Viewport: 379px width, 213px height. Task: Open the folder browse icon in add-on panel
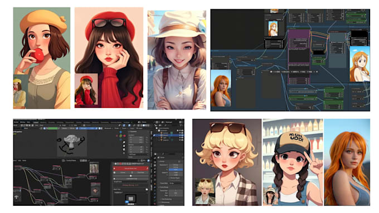coord(147,189)
